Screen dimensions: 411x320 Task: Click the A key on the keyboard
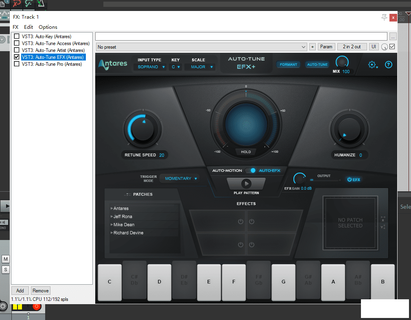point(333,282)
